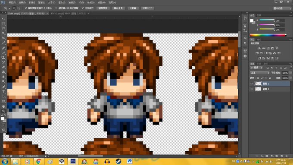The height and width of the screenshot is (165, 293).
Task: Select the Eraser tool
Action: click(3, 67)
